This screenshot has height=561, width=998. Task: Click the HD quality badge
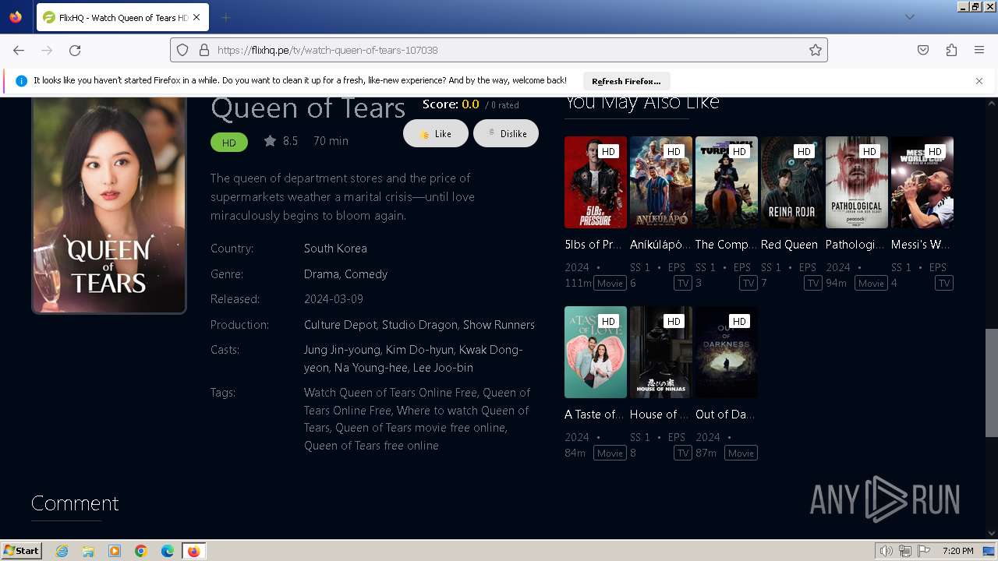(229, 143)
